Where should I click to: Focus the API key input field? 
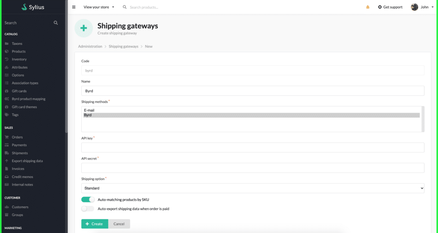coord(253,147)
